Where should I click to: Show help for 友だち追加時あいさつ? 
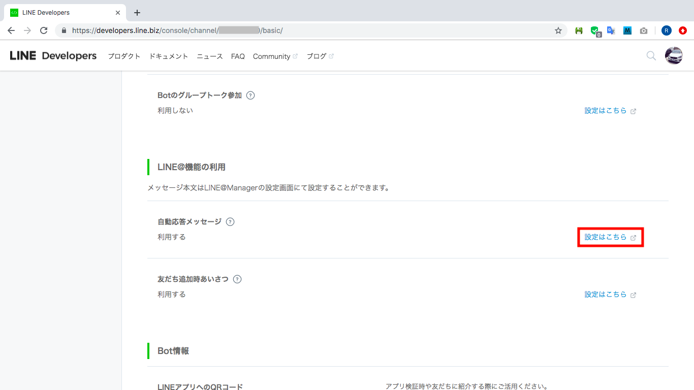point(237,279)
